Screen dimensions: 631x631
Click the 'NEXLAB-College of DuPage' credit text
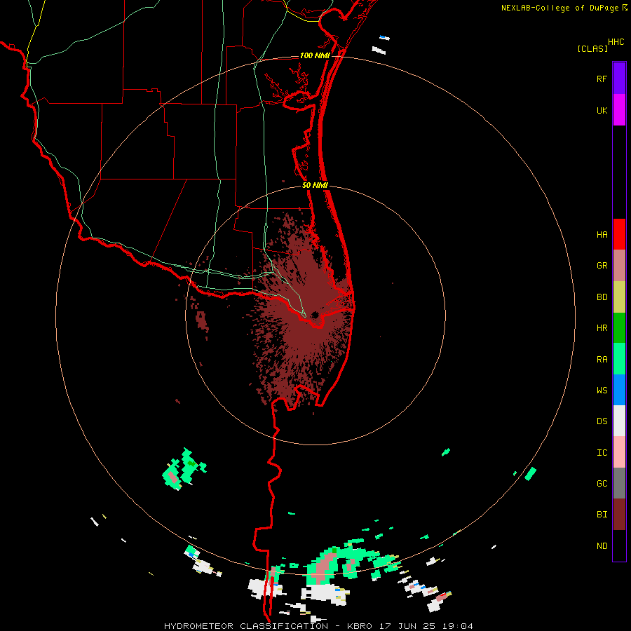[x=559, y=8]
